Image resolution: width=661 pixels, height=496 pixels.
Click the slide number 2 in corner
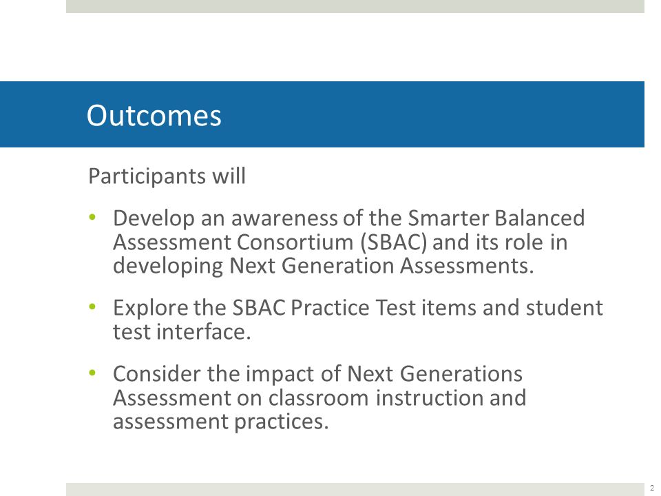652,488
